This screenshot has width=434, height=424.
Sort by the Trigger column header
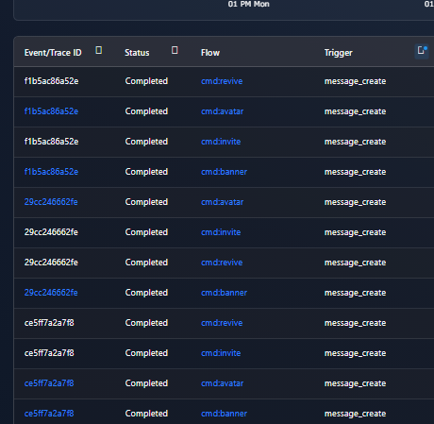(x=339, y=53)
